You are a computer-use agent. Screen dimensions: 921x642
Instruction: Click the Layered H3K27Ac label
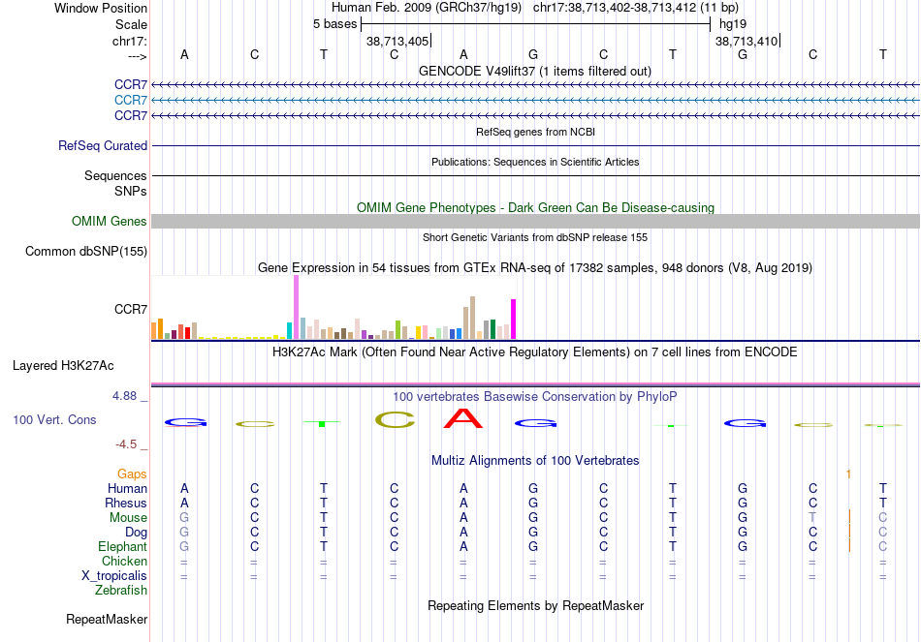coord(63,366)
